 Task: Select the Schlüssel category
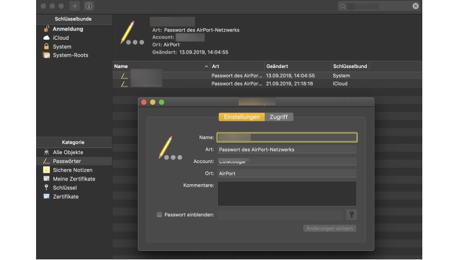pyautogui.click(x=66, y=188)
